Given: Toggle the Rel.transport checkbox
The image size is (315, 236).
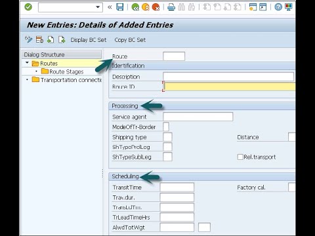Looking at the screenshot, I should pyautogui.click(x=240, y=157).
